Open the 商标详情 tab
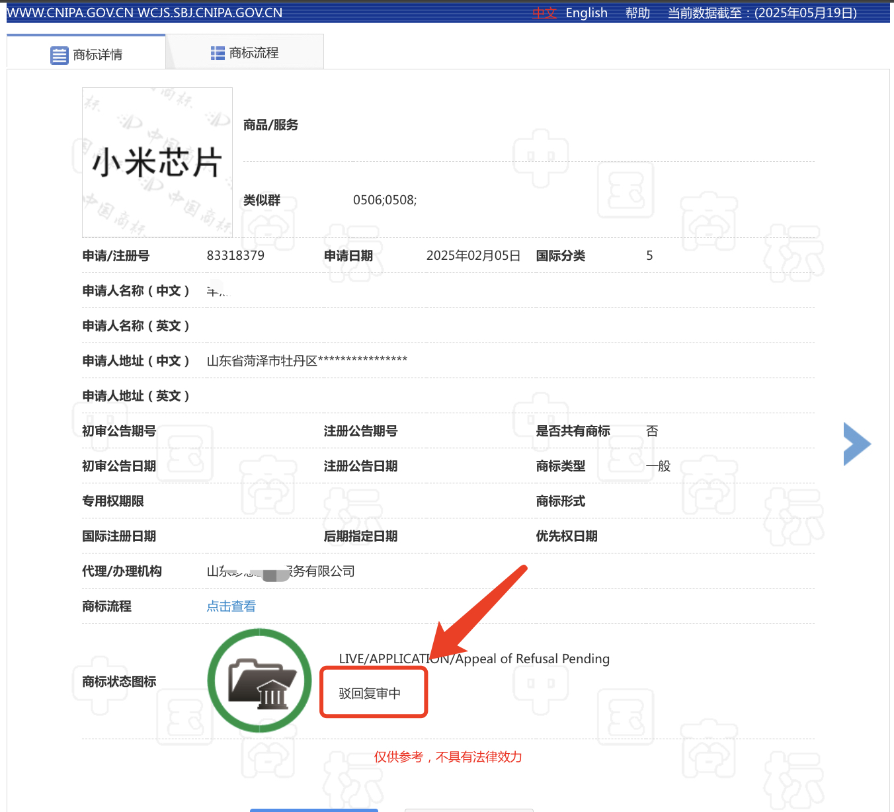The height and width of the screenshot is (812, 894). (x=86, y=53)
